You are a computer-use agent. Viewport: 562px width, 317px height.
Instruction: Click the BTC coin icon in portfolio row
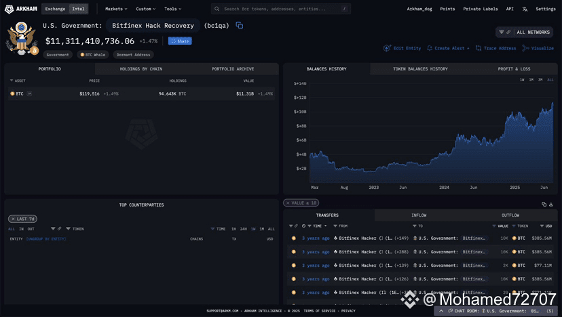point(12,93)
